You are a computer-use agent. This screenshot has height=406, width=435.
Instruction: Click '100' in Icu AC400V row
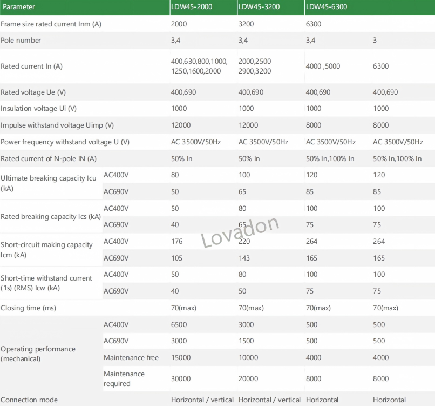click(x=244, y=175)
